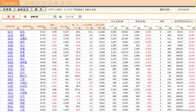Open filter arrow for 6-60乖離(%) column
The image size is (196, 112).
tap(92, 28)
